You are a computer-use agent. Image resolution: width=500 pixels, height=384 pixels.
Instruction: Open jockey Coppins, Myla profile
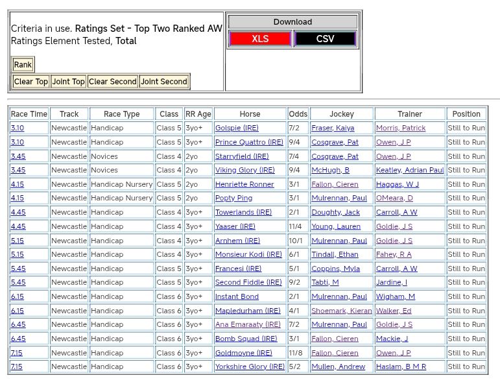tap(335, 269)
